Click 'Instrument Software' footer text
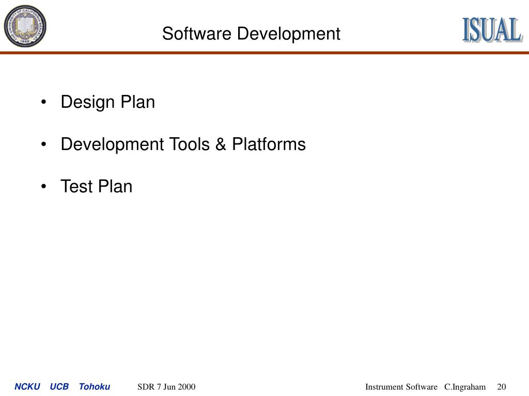 click(x=401, y=387)
